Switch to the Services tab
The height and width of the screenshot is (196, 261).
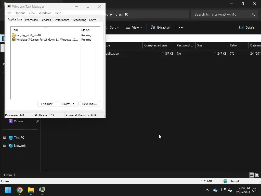pos(46,20)
